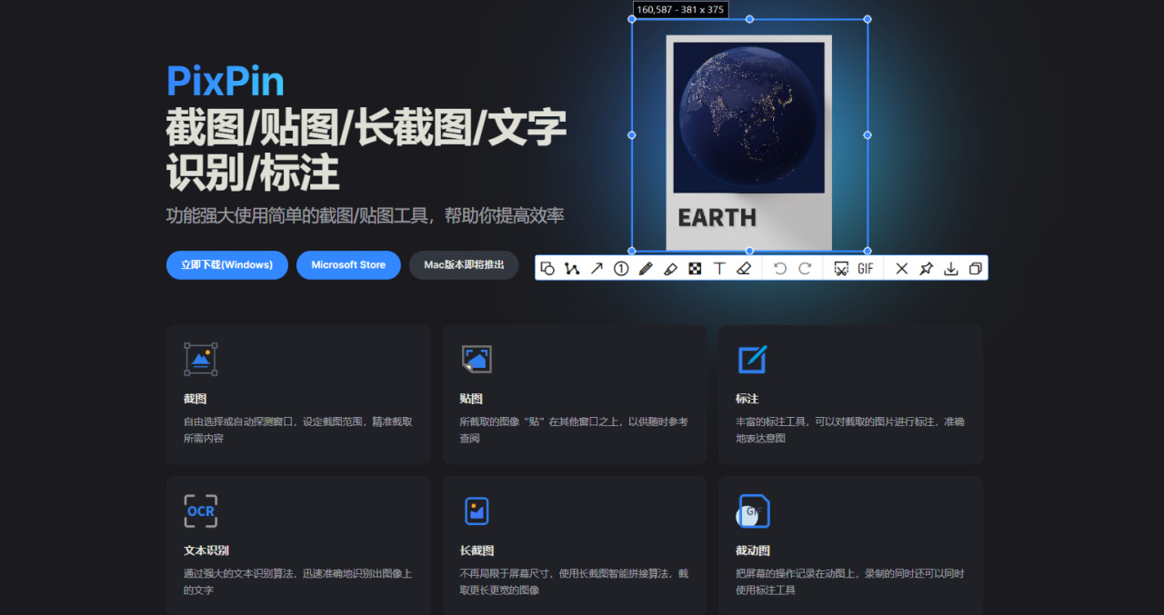Select the text annotation tool
The height and width of the screenshot is (615, 1164).
(719, 268)
